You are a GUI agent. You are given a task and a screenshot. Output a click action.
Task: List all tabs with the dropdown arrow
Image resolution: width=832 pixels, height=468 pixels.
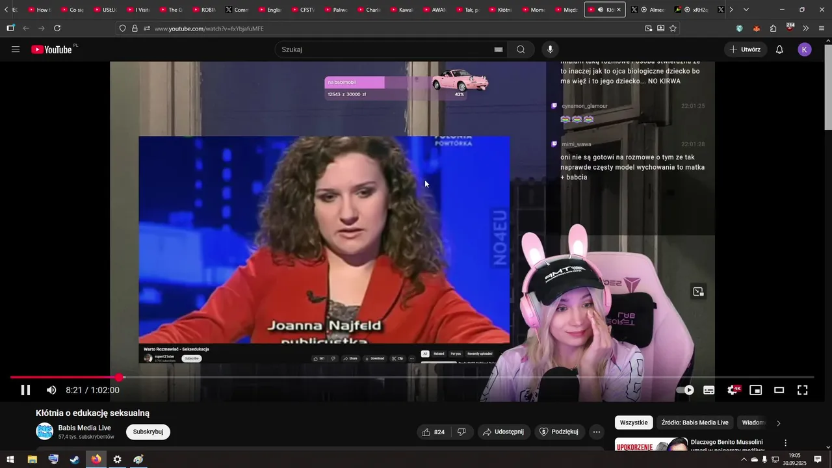coord(746,10)
